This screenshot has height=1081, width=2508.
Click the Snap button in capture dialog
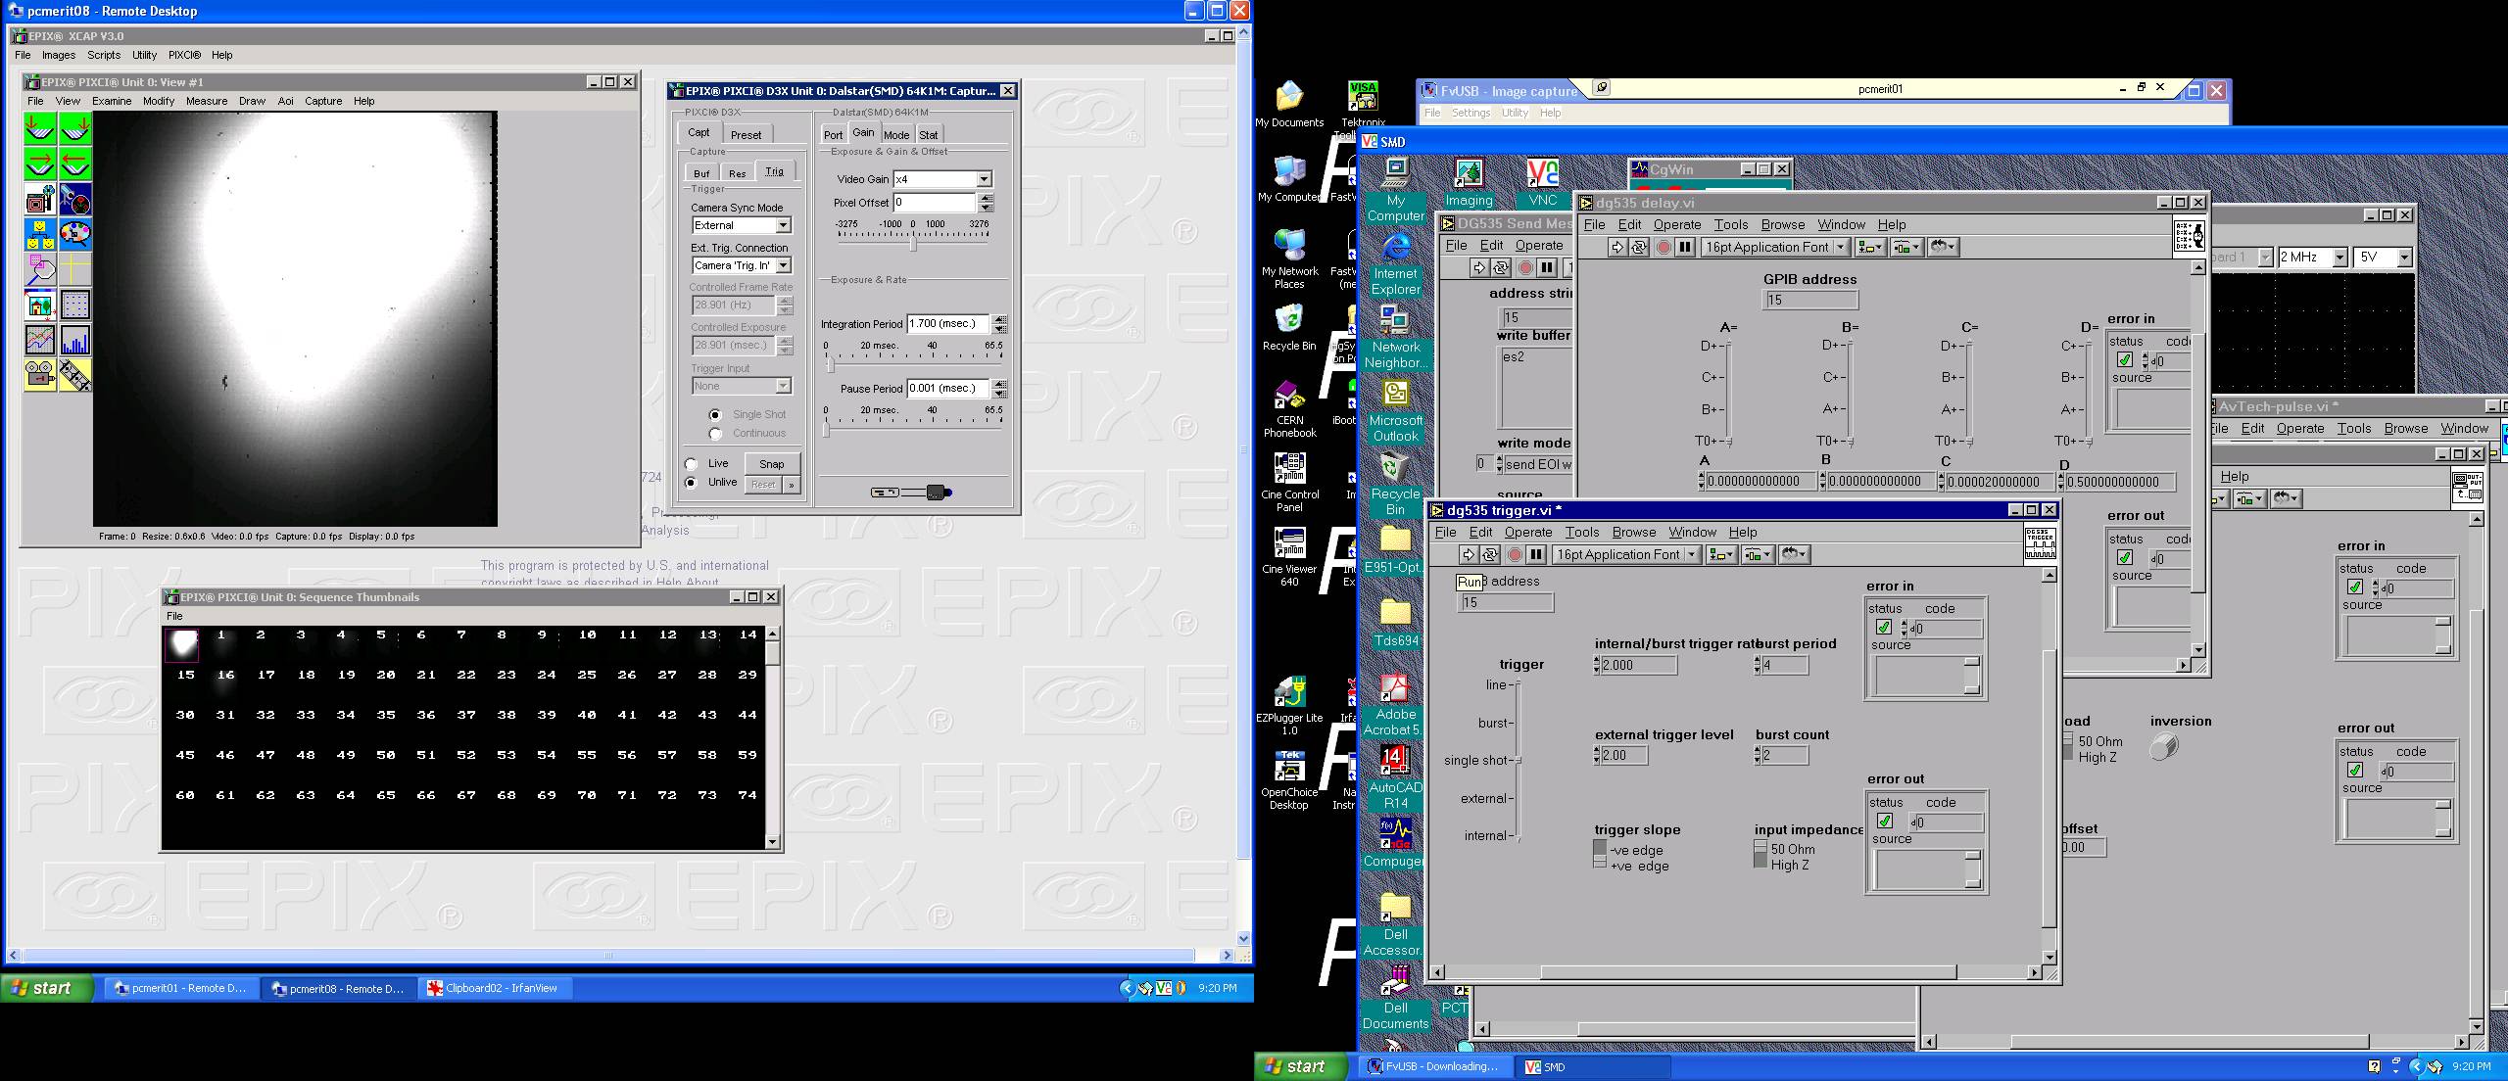772,464
